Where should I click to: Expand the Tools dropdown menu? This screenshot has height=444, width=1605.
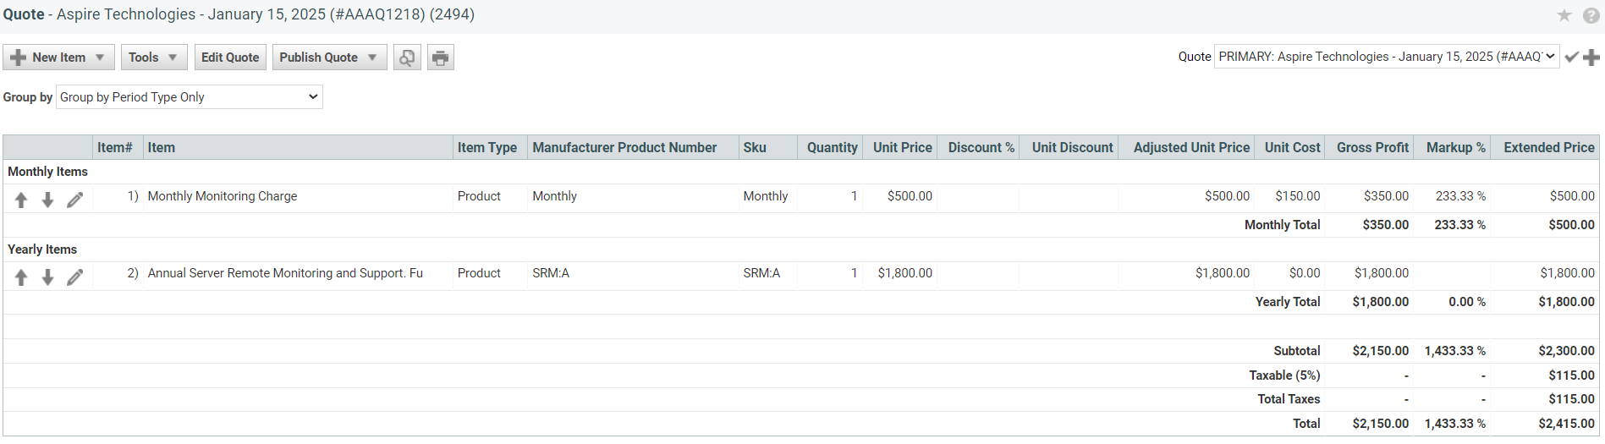coord(153,58)
